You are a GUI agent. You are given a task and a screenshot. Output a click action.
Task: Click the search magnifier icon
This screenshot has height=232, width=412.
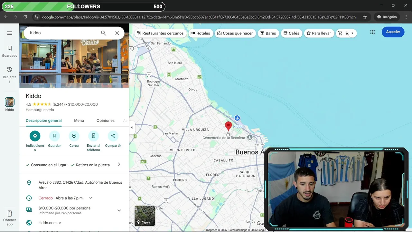pos(103,33)
